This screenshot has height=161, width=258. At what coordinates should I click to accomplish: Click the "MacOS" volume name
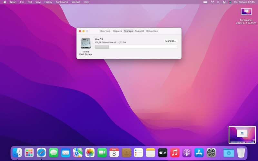(x=99, y=39)
